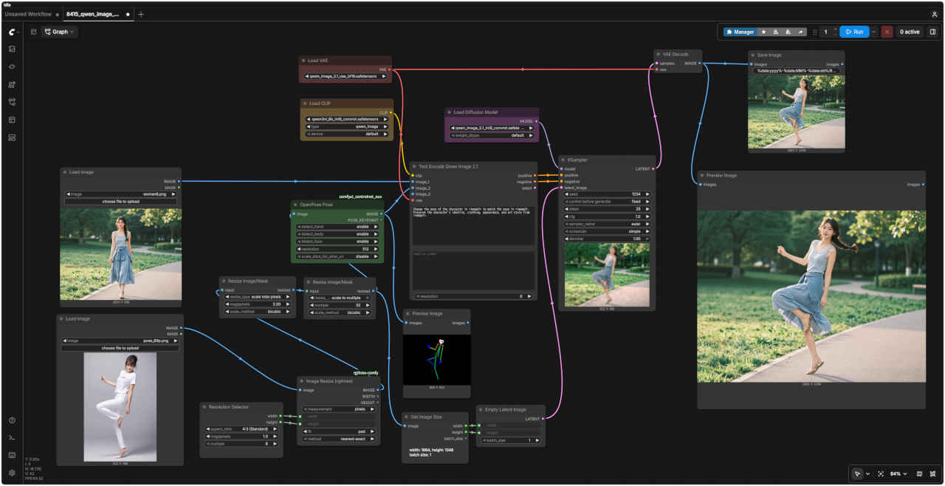Image resolution: width=945 pixels, height=486 pixels.
Task: Toggle link visibility icon in bottom-right corner
Action: (932, 473)
